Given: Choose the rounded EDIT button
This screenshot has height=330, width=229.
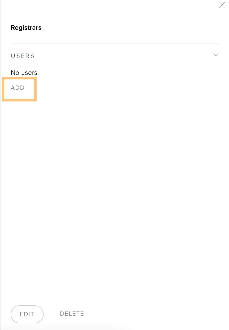Looking at the screenshot, I should click(27, 314).
